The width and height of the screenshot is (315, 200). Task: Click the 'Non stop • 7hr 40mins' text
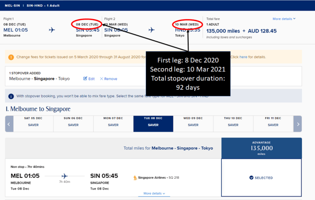pos(28,167)
